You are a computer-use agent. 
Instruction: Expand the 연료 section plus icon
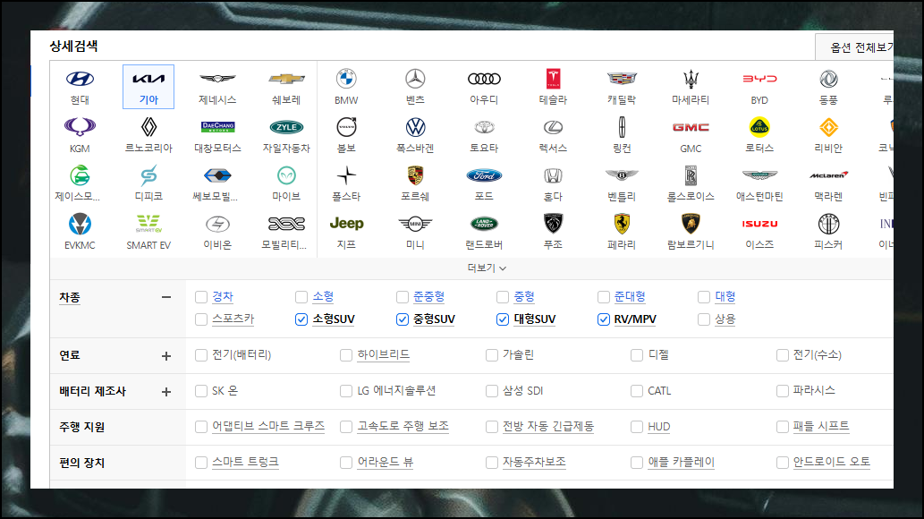click(166, 356)
